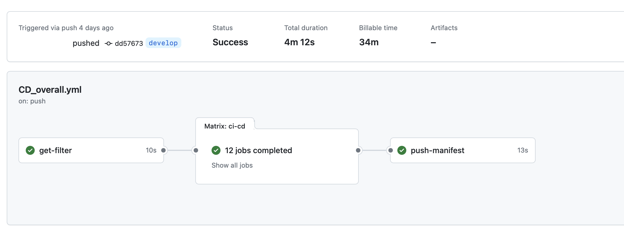Viewport: 624px width, 228px height.
Task: Click the matrix box's right connector dot
Action: (x=358, y=150)
